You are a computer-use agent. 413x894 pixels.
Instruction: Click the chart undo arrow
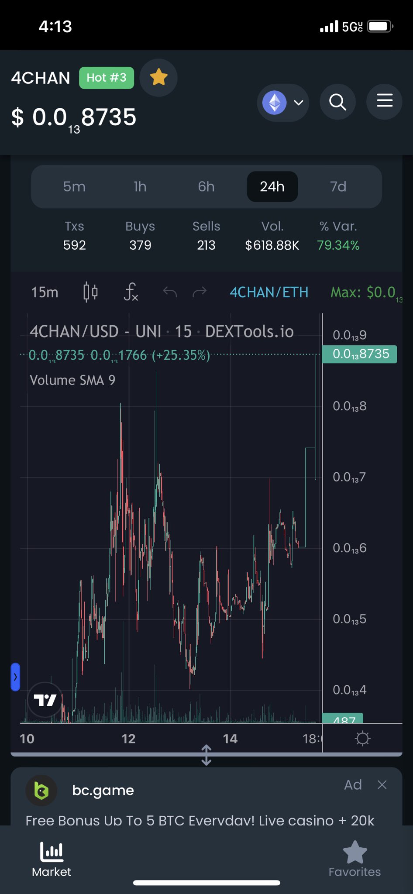(x=170, y=292)
